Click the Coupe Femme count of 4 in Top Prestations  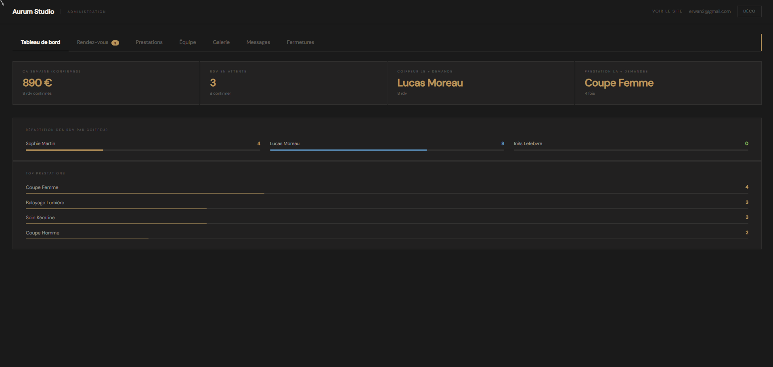747,187
